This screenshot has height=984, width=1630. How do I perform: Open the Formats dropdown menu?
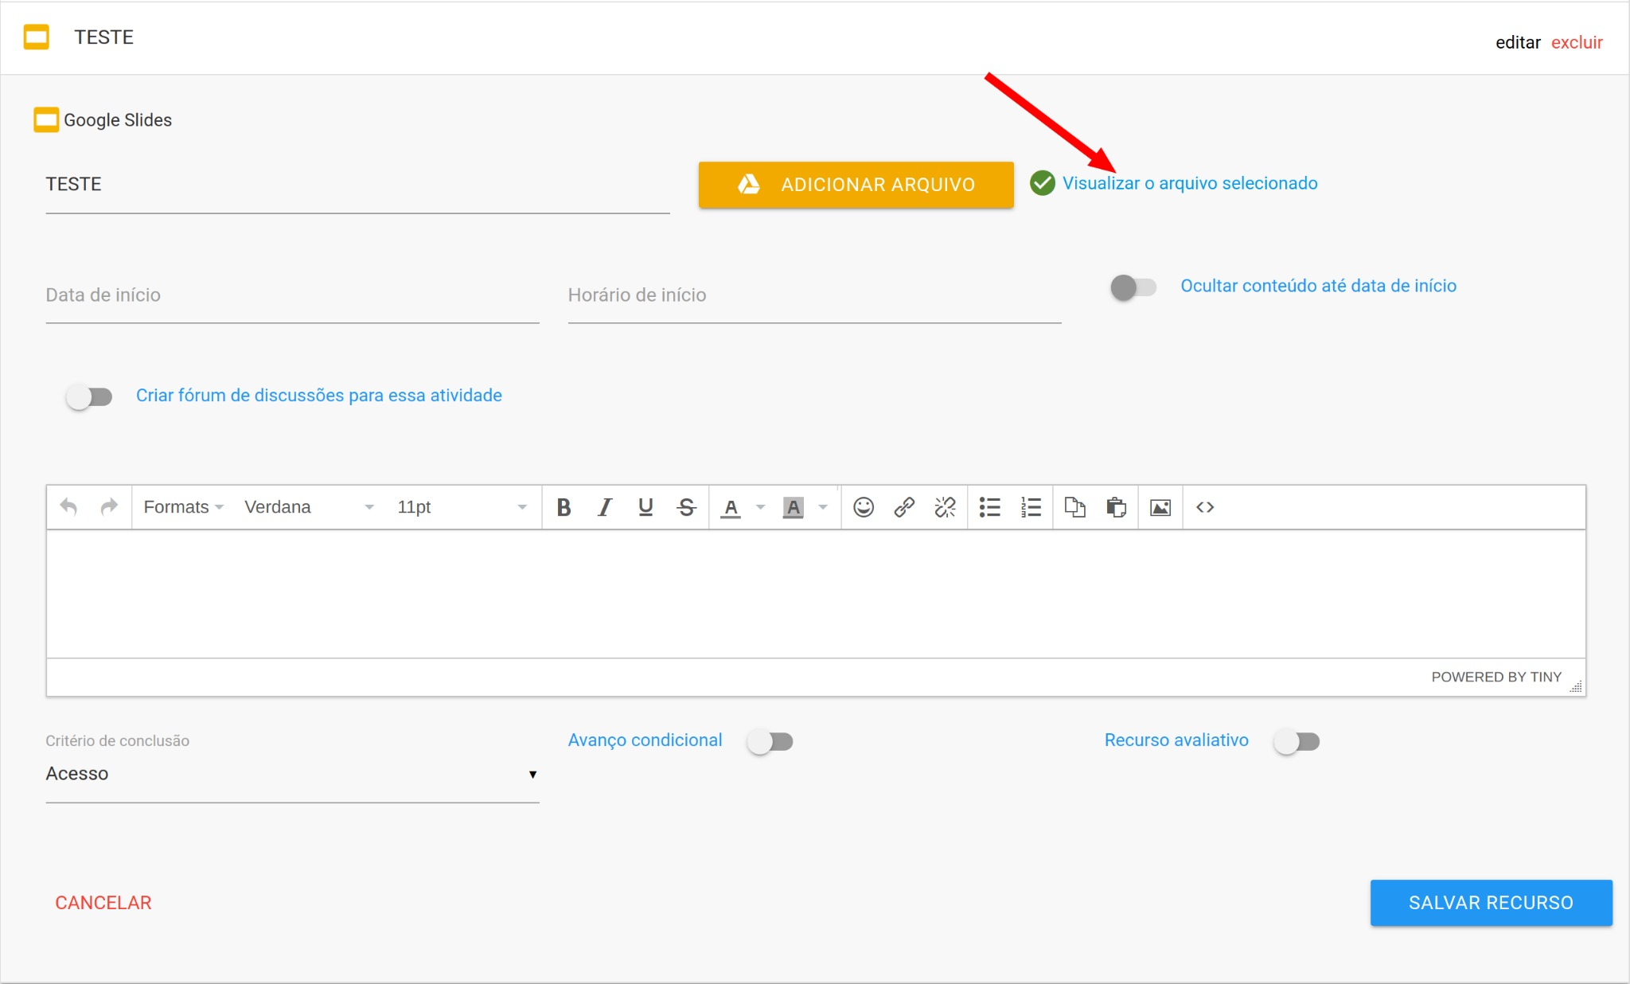pyautogui.click(x=183, y=507)
